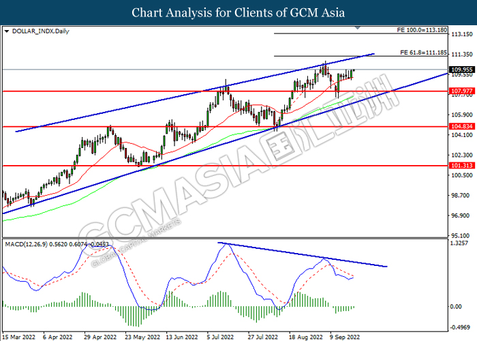Click the MACD scale value 1.3257
Screen dimensions: 477x341
click(x=459, y=243)
